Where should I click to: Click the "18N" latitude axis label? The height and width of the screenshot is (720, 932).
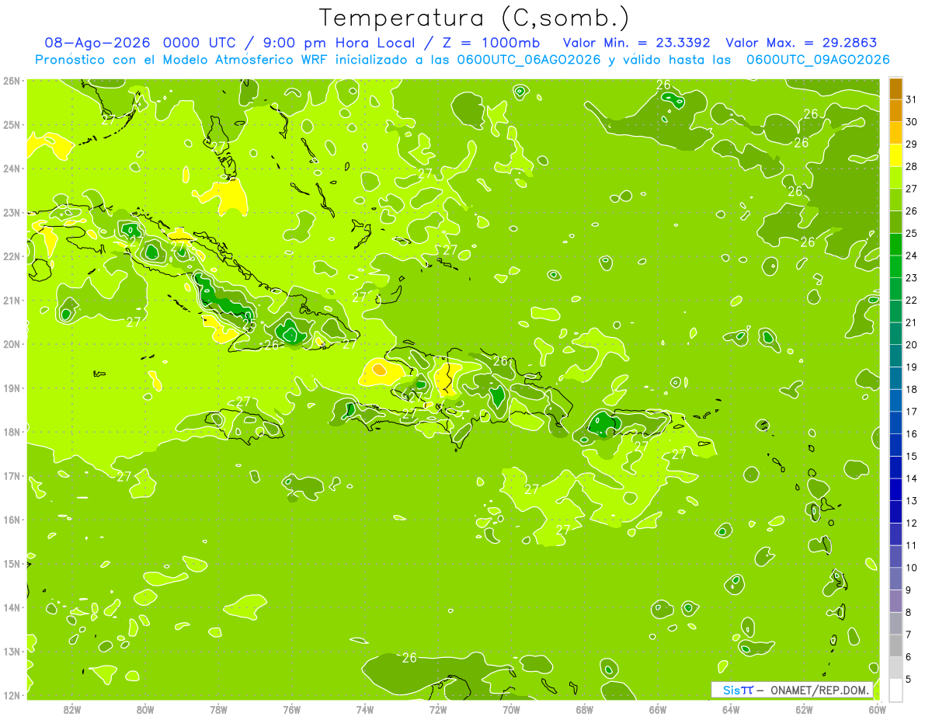point(11,432)
